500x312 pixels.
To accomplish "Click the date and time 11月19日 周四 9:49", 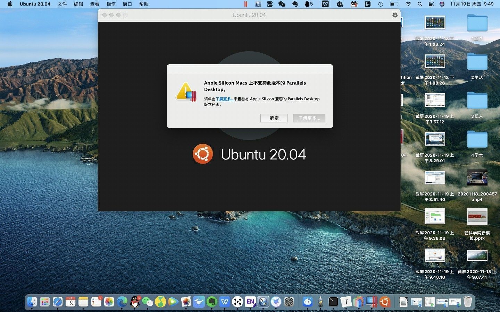I will pos(472,4).
